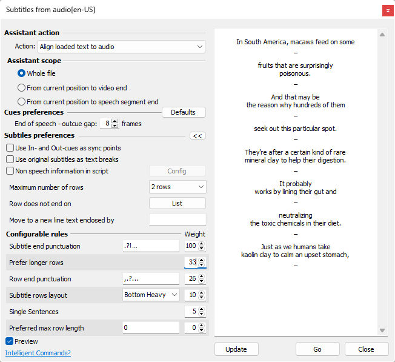
Task: Enable Use In- and Out-cues as sync points
Action: 10,148
